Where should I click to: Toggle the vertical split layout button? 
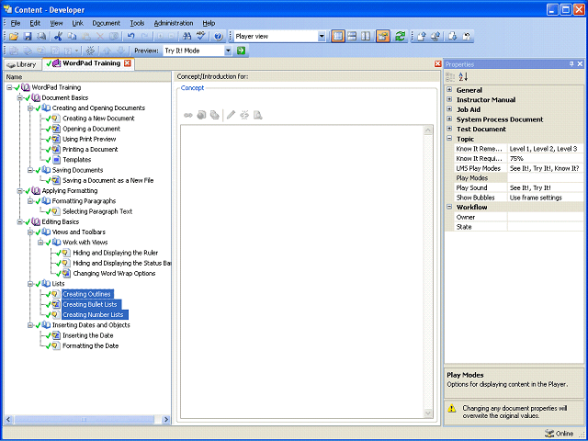[x=366, y=37]
